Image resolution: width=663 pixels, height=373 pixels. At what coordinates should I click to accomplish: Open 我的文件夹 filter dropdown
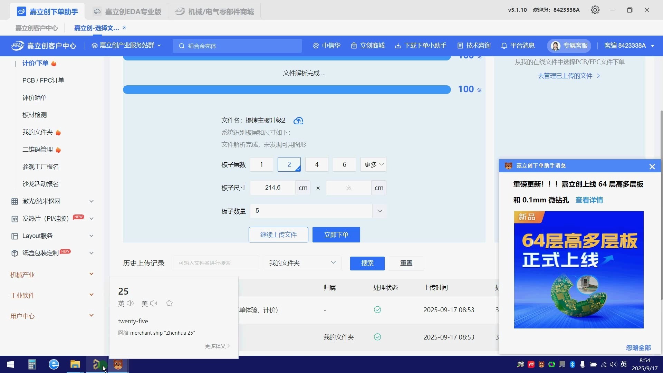click(x=302, y=263)
